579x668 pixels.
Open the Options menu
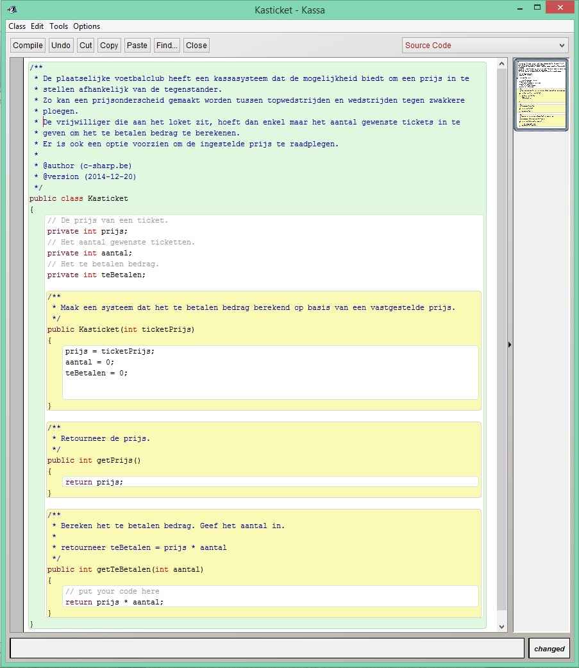(x=87, y=26)
